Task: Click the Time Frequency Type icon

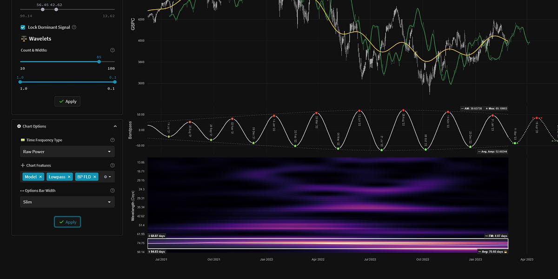Action: click(x=22, y=139)
